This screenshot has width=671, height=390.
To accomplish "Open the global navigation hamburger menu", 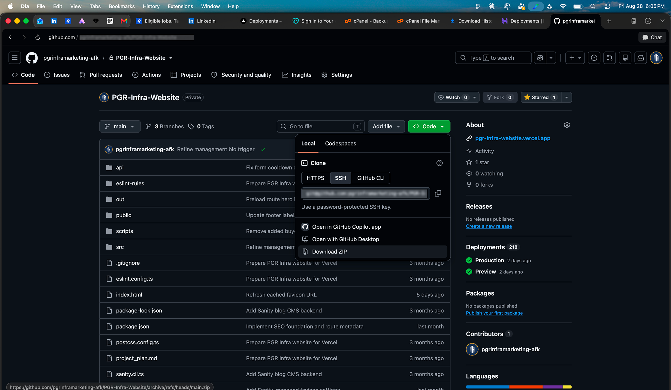I will 15,58.
